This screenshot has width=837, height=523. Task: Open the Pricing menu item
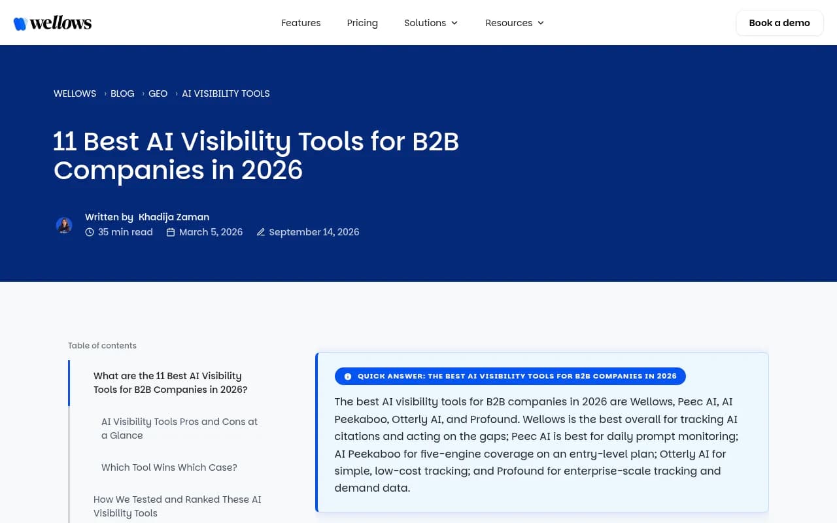pos(362,23)
